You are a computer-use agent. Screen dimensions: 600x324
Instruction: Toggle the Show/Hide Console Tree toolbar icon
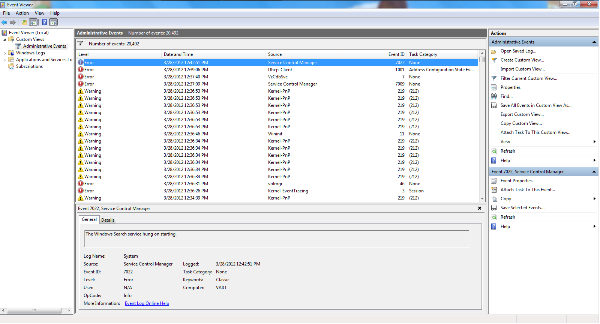(33, 22)
